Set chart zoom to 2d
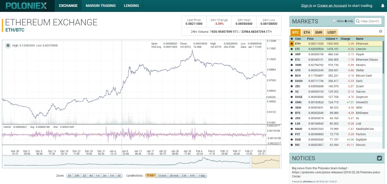 [84, 176]
